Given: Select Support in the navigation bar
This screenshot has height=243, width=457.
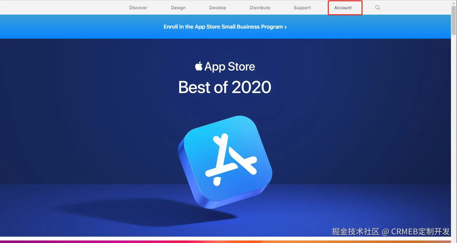Looking at the screenshot, I should click(x=302, y=8).
